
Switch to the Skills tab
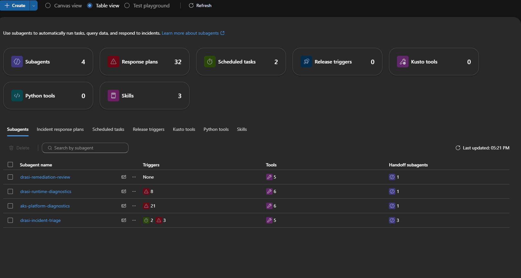coord(242,129)
